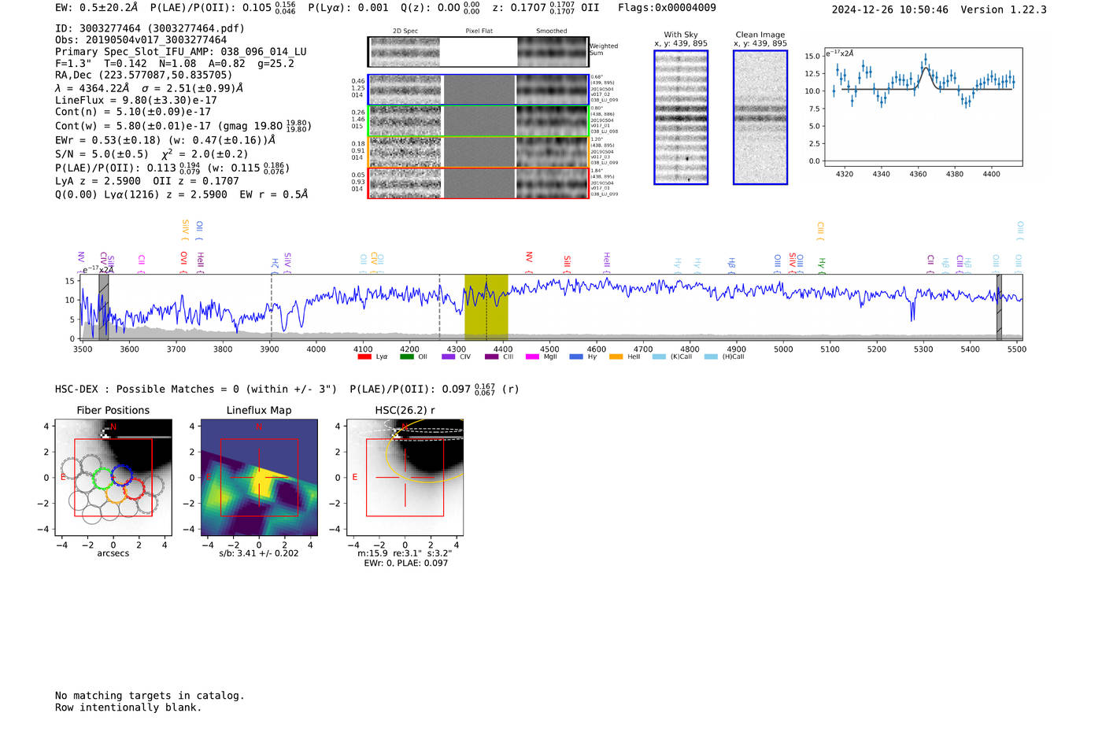Click the ID: 3003277464 line

coord(150,28)
